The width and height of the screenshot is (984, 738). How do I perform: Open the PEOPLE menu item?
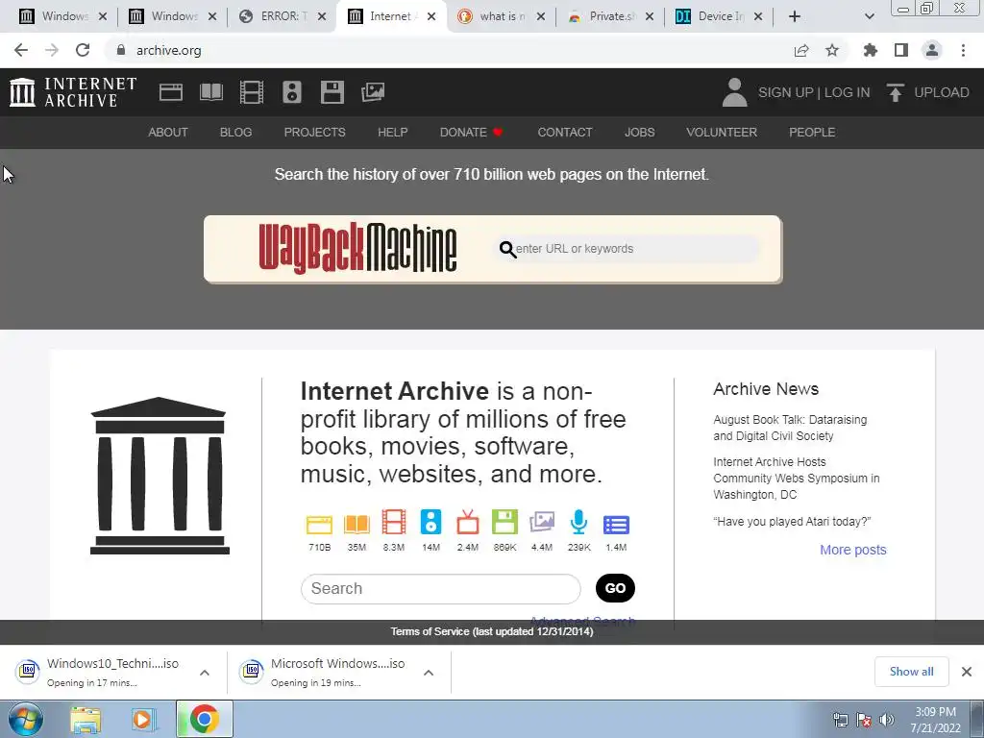[x=812, y=133]
